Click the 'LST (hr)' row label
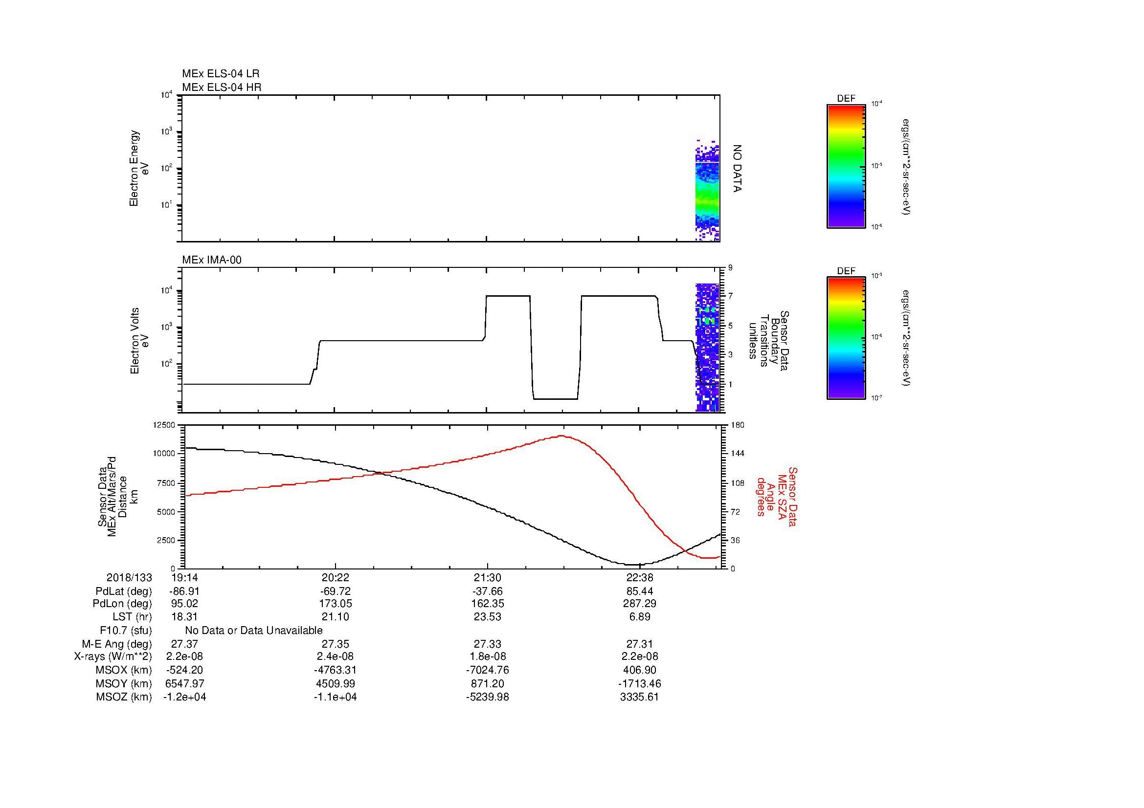 pos(132,617)
